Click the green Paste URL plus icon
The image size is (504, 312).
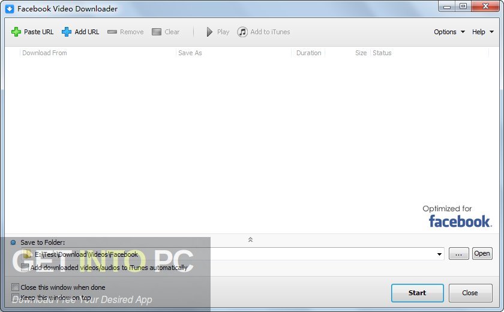click(x=16, y=32)
